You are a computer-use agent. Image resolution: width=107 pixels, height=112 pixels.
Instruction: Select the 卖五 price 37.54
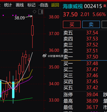pos(92,33)
